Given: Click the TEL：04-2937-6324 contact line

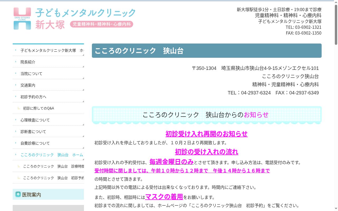Looking at the screenshot, I should tap(249, 93).
